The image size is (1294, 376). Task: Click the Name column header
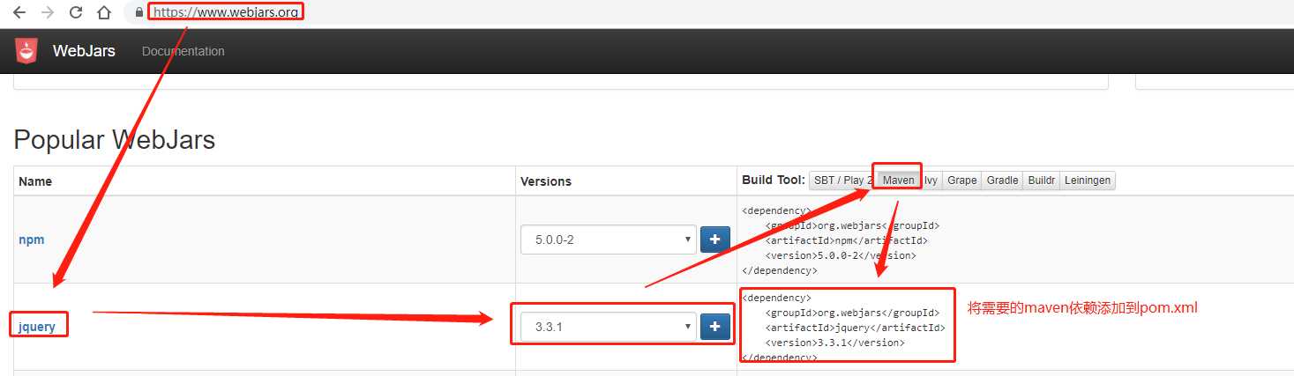tap(35, 181)
